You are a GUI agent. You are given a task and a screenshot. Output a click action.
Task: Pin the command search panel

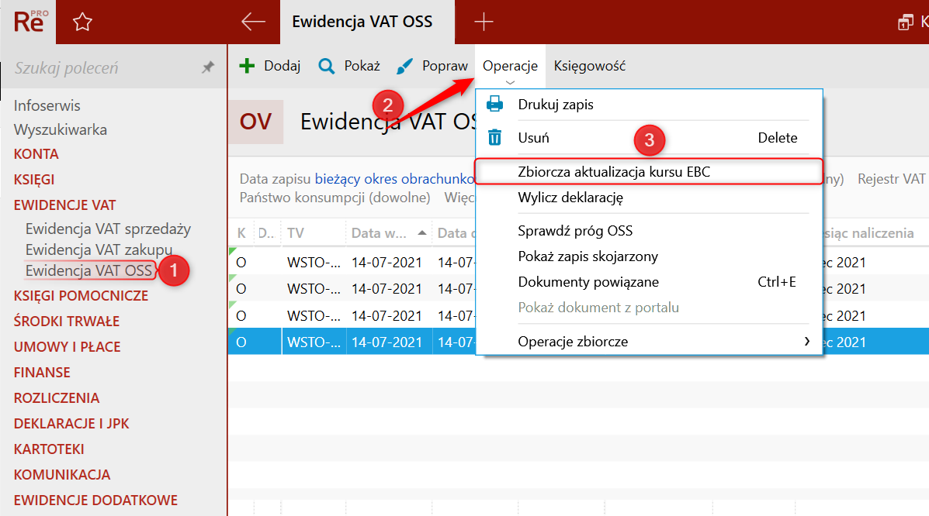pos(207,67)
